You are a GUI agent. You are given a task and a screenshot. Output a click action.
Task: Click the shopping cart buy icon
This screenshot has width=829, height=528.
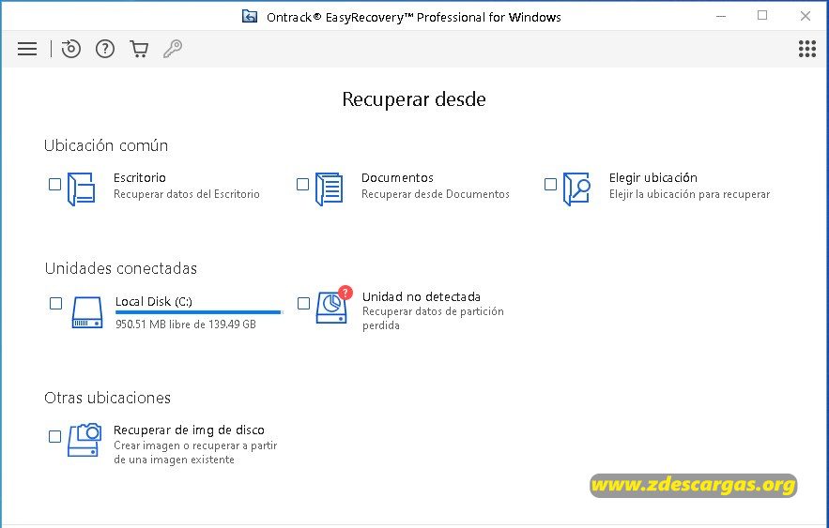pyautogui.click(x=139, y=49)
